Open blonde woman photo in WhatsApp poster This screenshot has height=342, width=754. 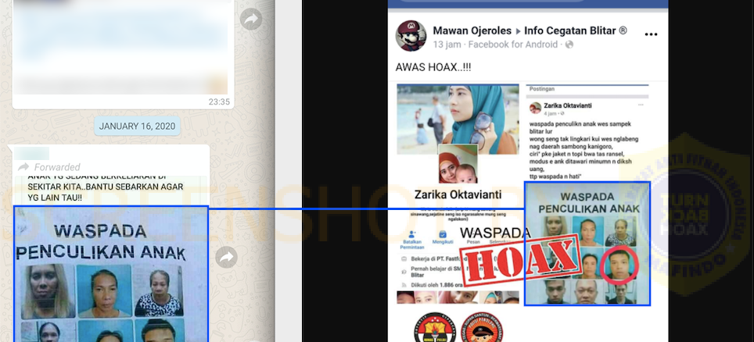coord(47,291)
